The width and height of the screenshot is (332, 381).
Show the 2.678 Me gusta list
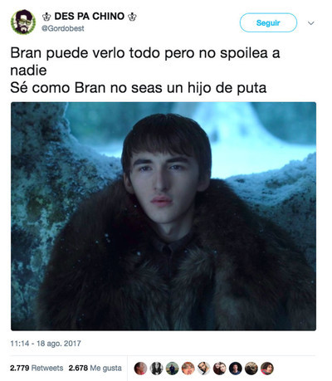tap(95, 368)
